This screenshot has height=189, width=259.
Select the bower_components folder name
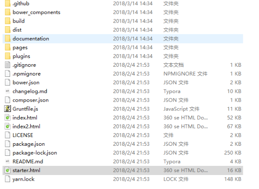click(x=36, y=12)
